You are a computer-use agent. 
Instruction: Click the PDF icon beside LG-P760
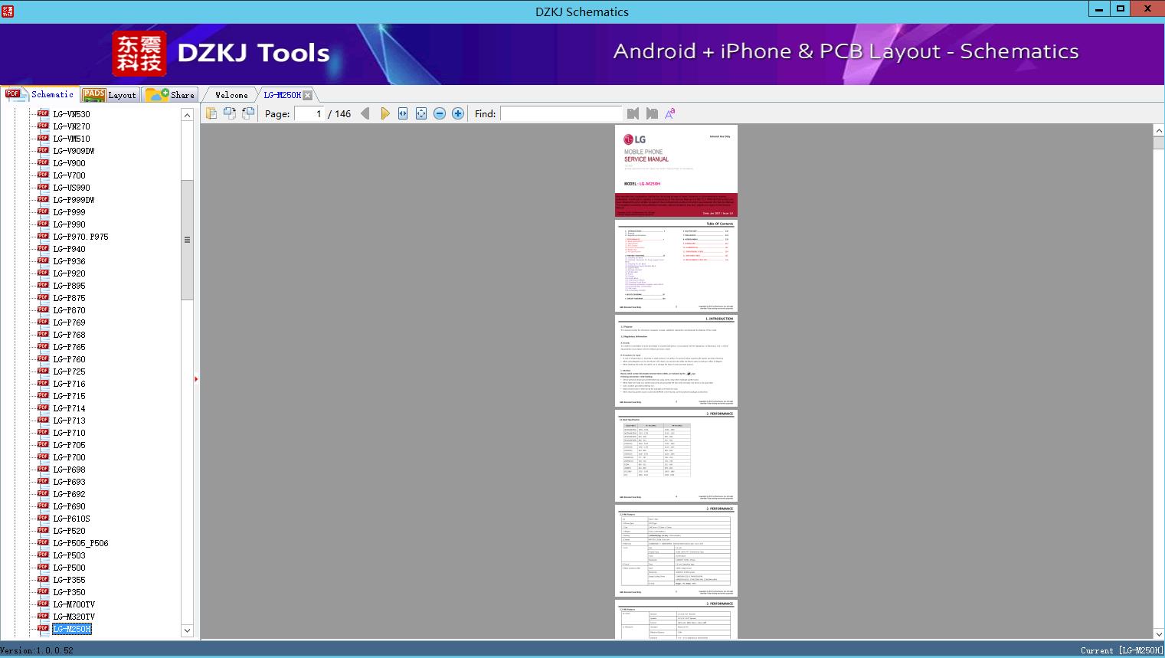pos(43,358)
